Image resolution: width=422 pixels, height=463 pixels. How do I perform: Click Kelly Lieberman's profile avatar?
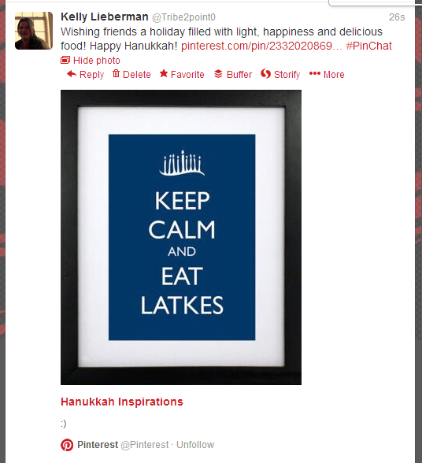34,31
